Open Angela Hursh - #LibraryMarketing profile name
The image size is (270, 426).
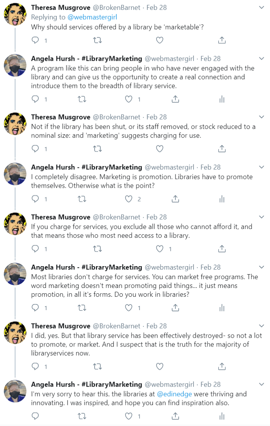click(87, 59)
